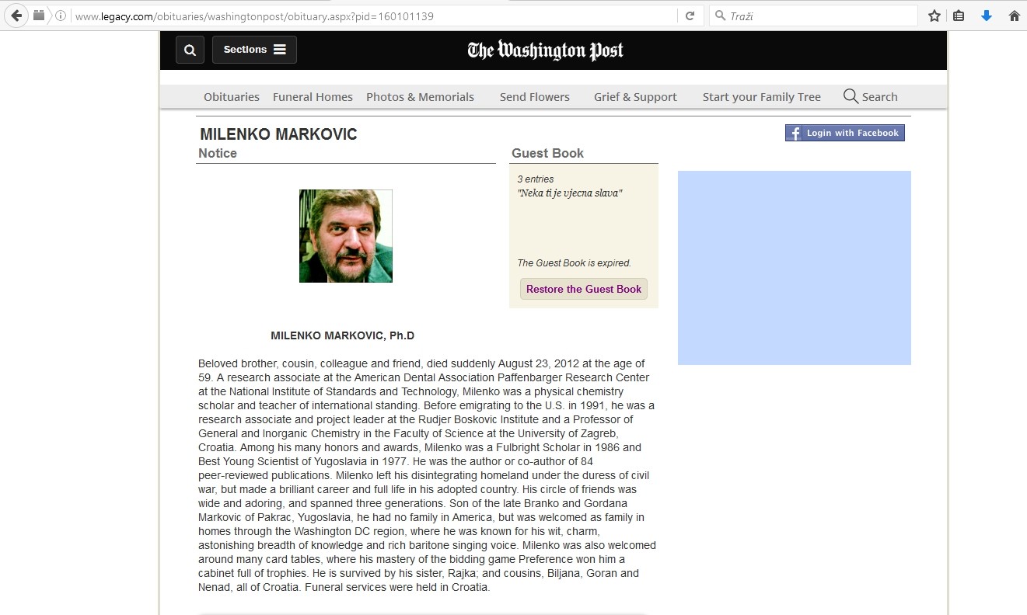Bookmark this page with the star icon
This screenshot has height=615, width=1027.
934,16
